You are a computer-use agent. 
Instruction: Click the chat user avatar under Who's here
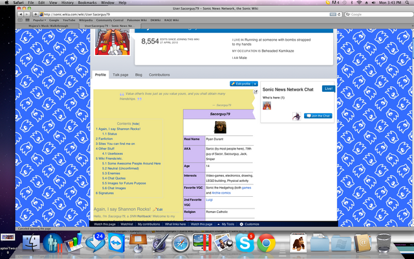[267, 106]
